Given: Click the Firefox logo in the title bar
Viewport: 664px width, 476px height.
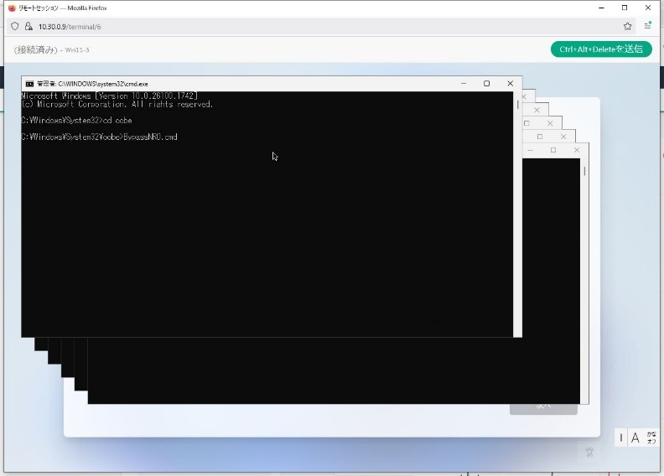Looking at the screenshot, I should pyautogui.click(x=11, y=8).
